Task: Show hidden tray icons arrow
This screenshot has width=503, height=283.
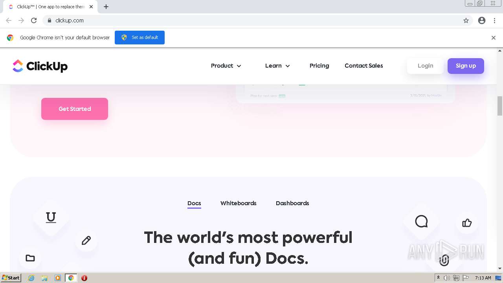Action: click(x=438, y=278)
